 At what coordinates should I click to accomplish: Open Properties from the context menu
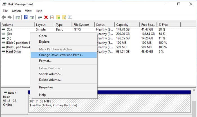pyautogui.click(x=64, y=87)
